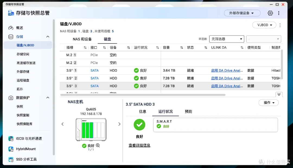Click the 3.64 TB capacity cell
This screenshot has width=293, height=168.
pyautogui.click(x=169, y=71)
